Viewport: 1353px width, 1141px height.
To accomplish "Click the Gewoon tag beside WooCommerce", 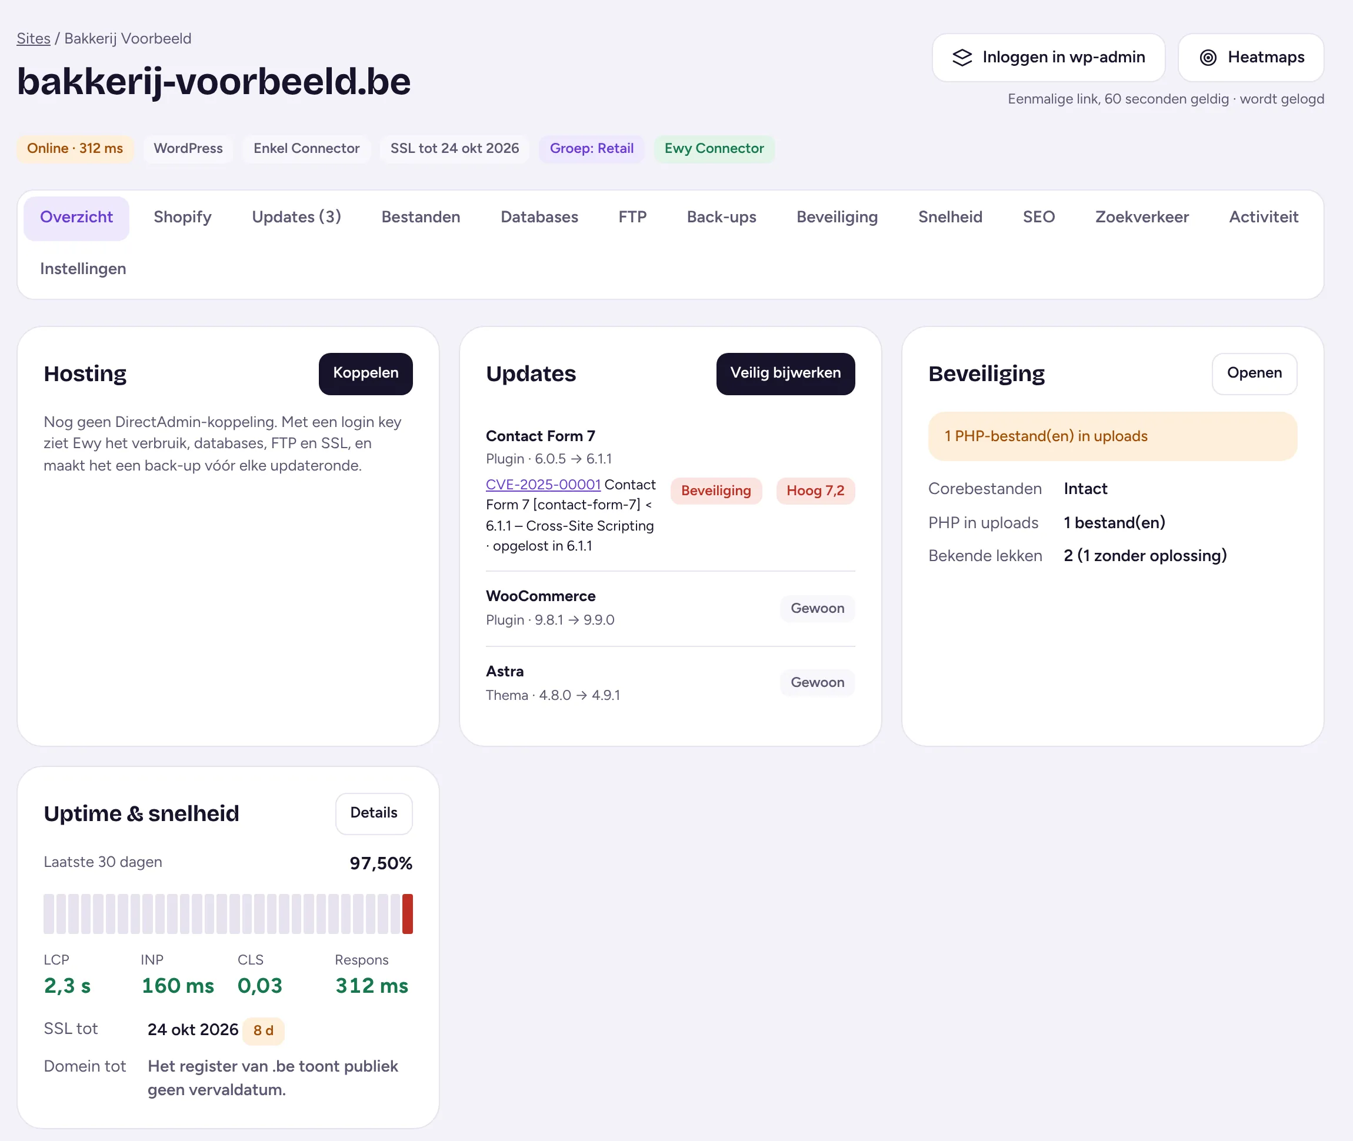I will (817, 609).
